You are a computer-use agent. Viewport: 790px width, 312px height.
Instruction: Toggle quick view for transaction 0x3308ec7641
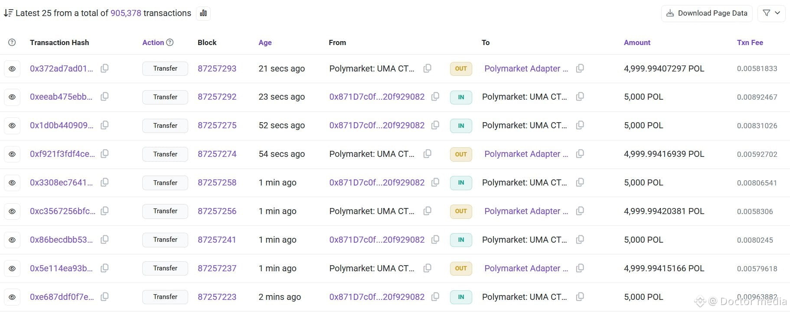pyautogui.click(x=12, y=183)
